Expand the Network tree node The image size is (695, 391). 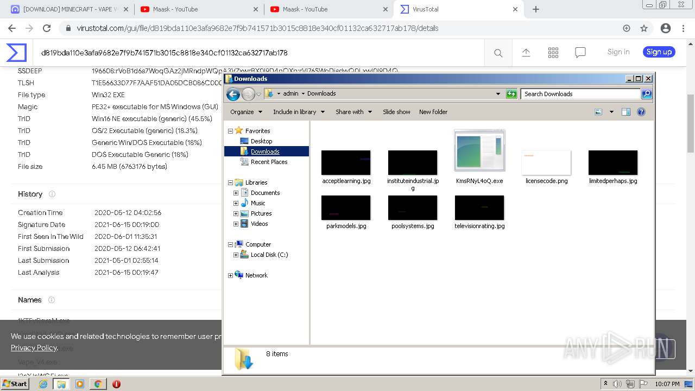(x=230, y=275)
